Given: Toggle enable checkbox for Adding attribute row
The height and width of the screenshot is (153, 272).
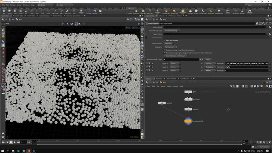Looking at the screenshot, I should (x=152, y=71).
